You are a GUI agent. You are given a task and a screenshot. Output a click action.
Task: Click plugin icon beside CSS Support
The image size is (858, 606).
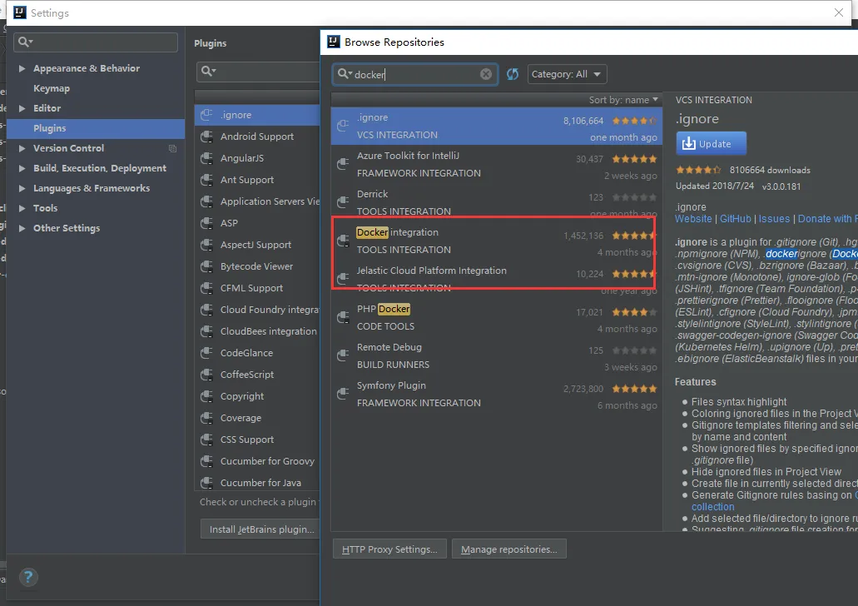click(207, 440)
